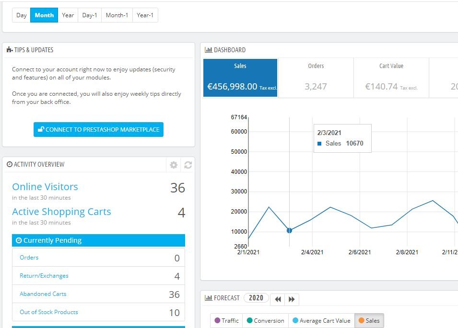Screen dimensions: 458x328
Task: Click the Abandoned Carts count 36
Action: [174, 294]
